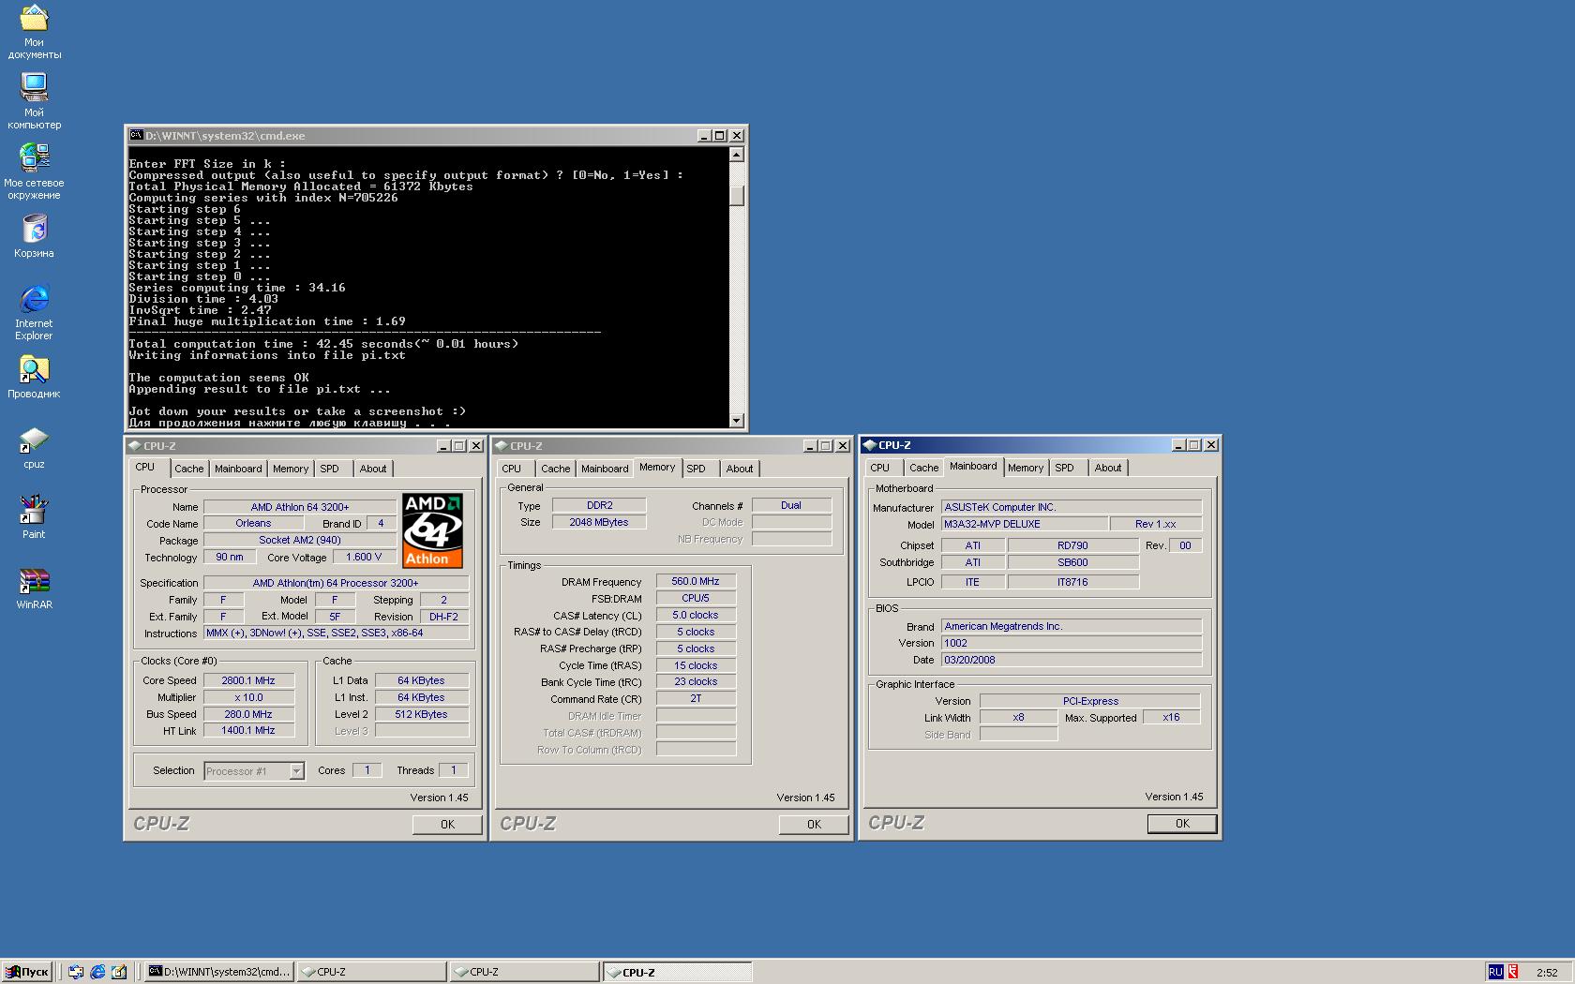Open Memory tab in first CPU-Z window
1575x984 pixels.
(291, 469)
